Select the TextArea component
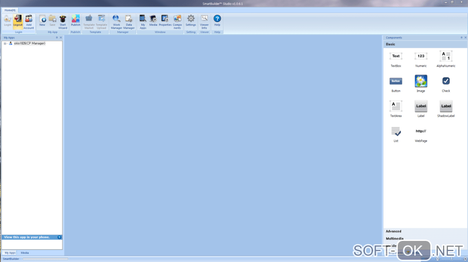The width and height of the screenshot is (468, 262). pyautogui.click(x=396, y=109)
